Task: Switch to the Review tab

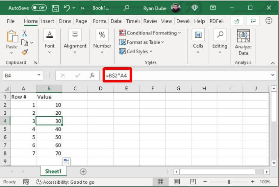Action: (150, 21)
